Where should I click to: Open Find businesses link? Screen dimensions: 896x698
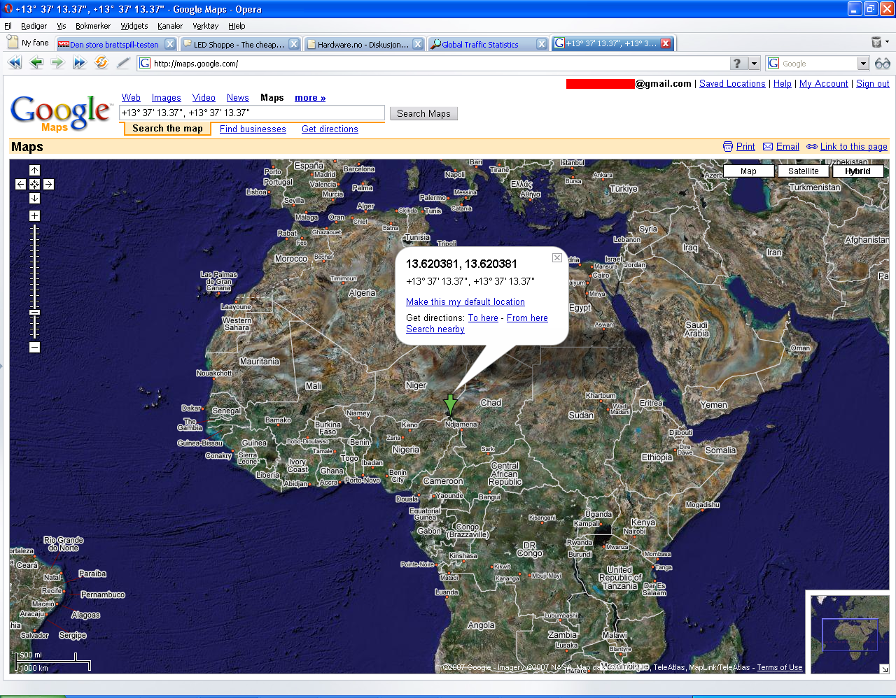(253, 129)
